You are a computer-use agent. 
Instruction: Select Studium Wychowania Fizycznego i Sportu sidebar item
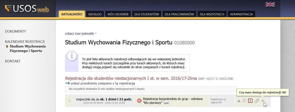28,49
